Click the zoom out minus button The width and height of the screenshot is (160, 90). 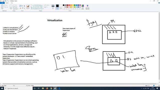tap(149, 85)
